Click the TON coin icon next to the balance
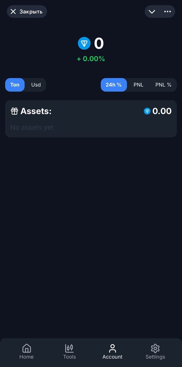This screenshot has width=182, height=367. click(84, 43)
